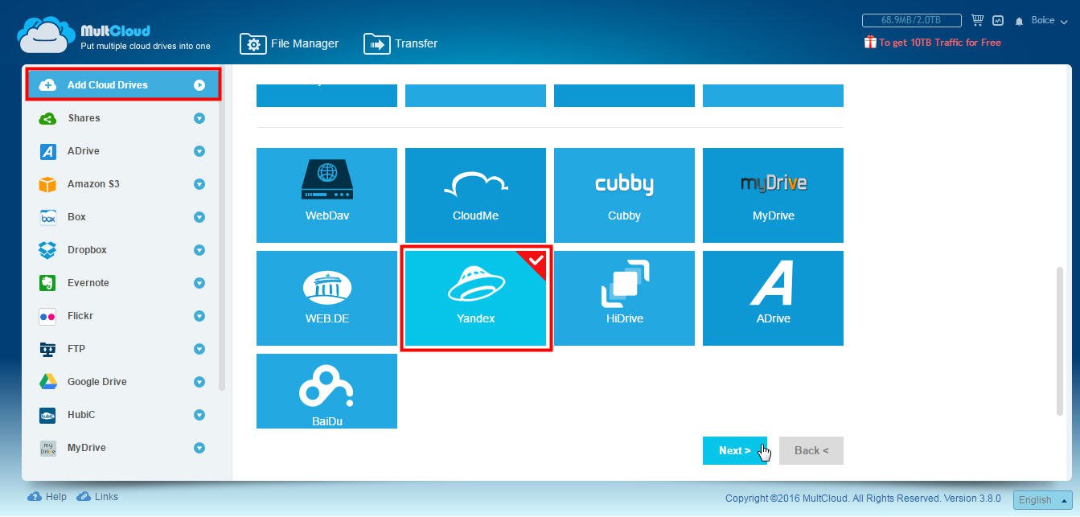Click the cloud drives list scrollbar

pyautogui.click(x=1060, y=342)
